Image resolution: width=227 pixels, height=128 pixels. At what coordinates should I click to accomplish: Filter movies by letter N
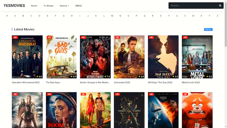click(x=120, y=16)
